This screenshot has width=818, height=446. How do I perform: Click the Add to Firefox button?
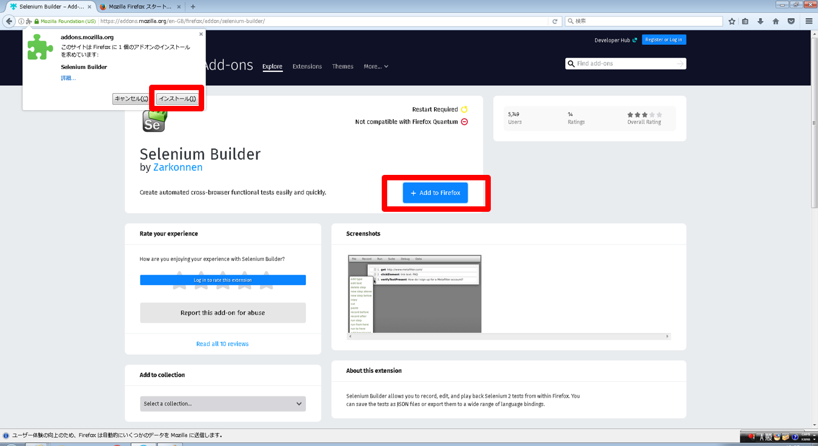tap(435, 192)
